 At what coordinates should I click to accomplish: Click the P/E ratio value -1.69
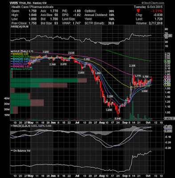(x=77, y=11)
